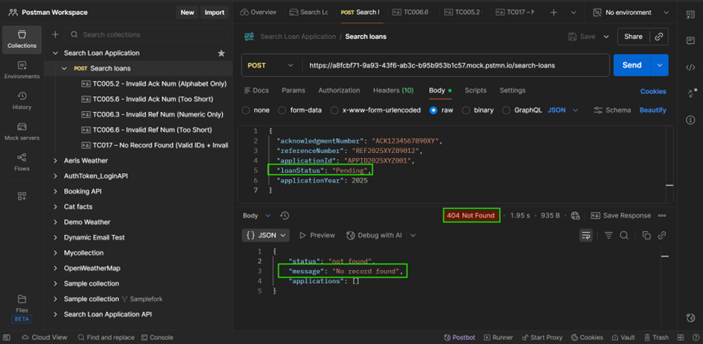Viewport: 703px width, 344px height.
Task: Click the Import button
Action: tap(215, 13)
